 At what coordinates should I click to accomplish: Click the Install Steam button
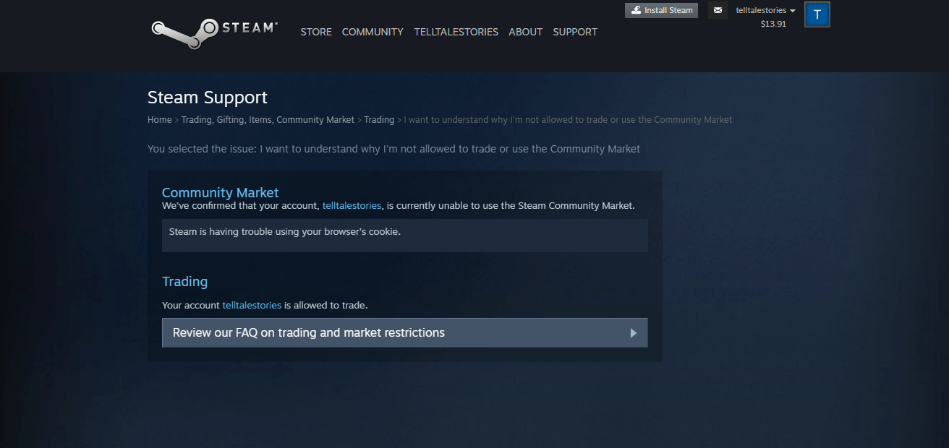[661, 10]
